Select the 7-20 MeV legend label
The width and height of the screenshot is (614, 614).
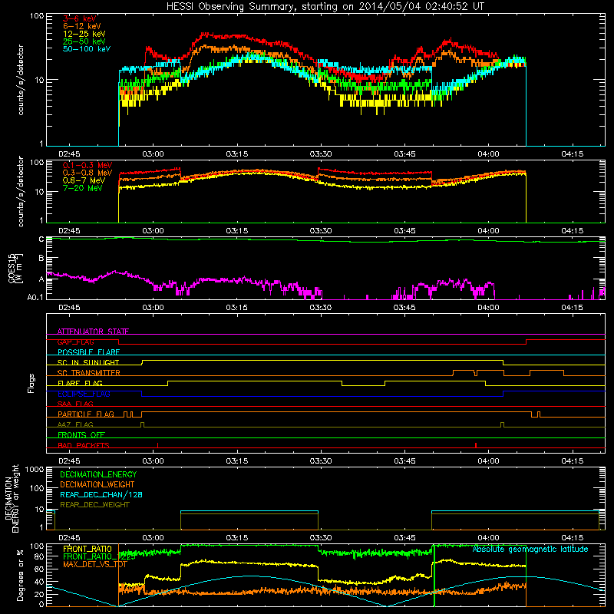tap(82, 188)
